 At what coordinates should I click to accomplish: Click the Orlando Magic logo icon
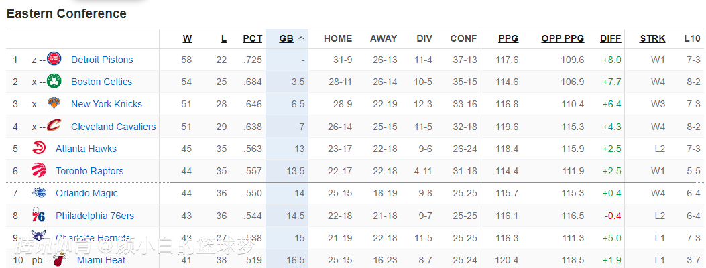[39, 193]
